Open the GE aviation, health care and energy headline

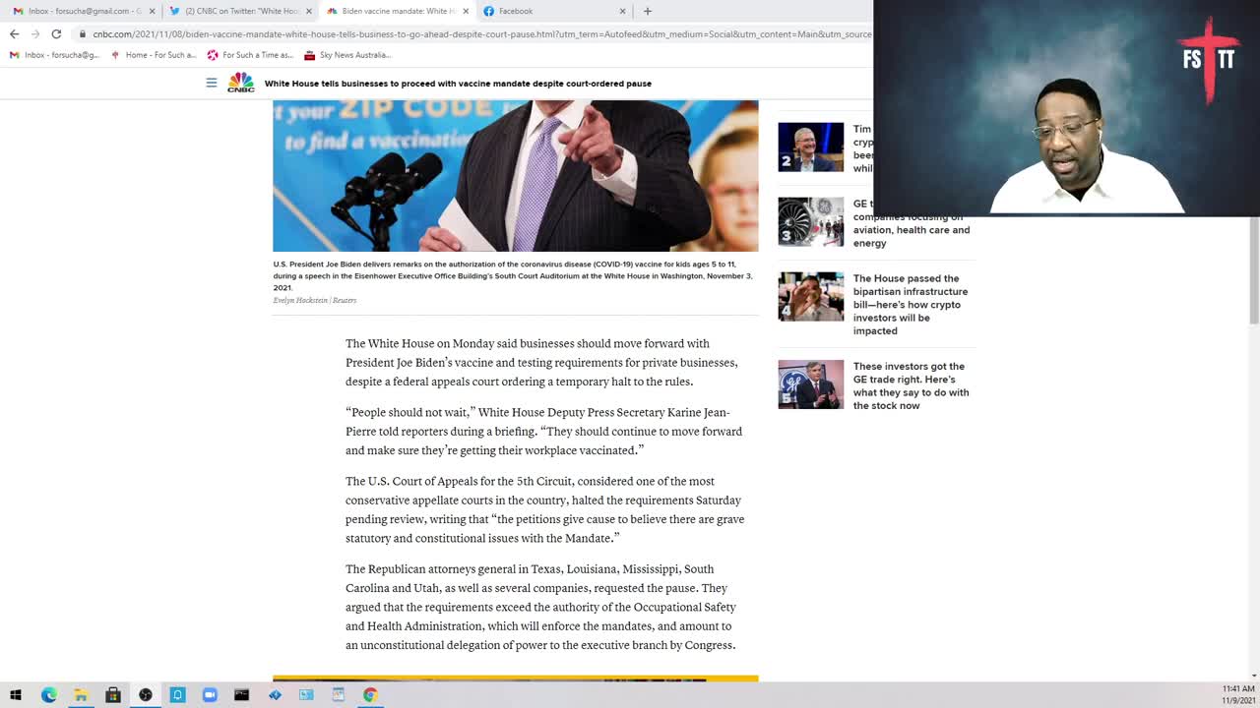click(912, 224)
